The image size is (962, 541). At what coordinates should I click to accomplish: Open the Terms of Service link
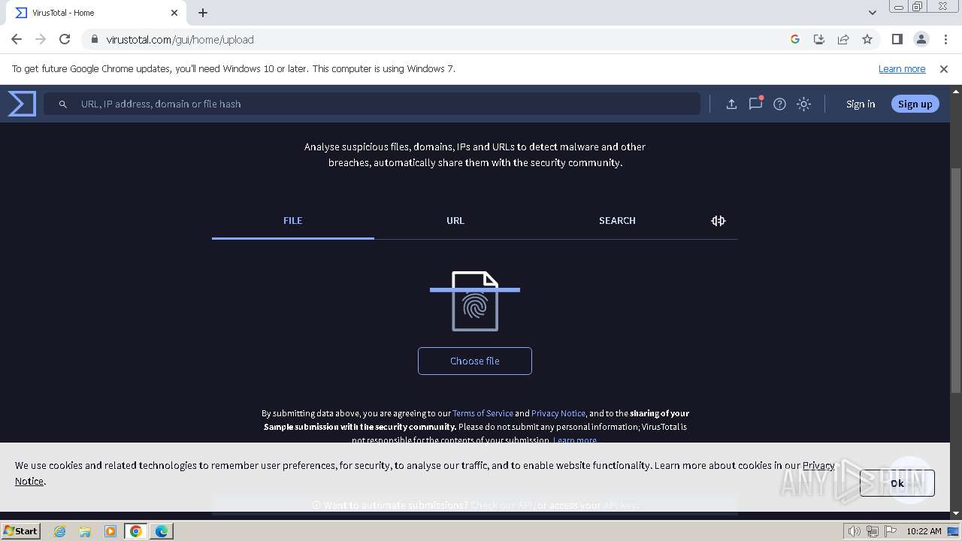click(x=483, y=413)
